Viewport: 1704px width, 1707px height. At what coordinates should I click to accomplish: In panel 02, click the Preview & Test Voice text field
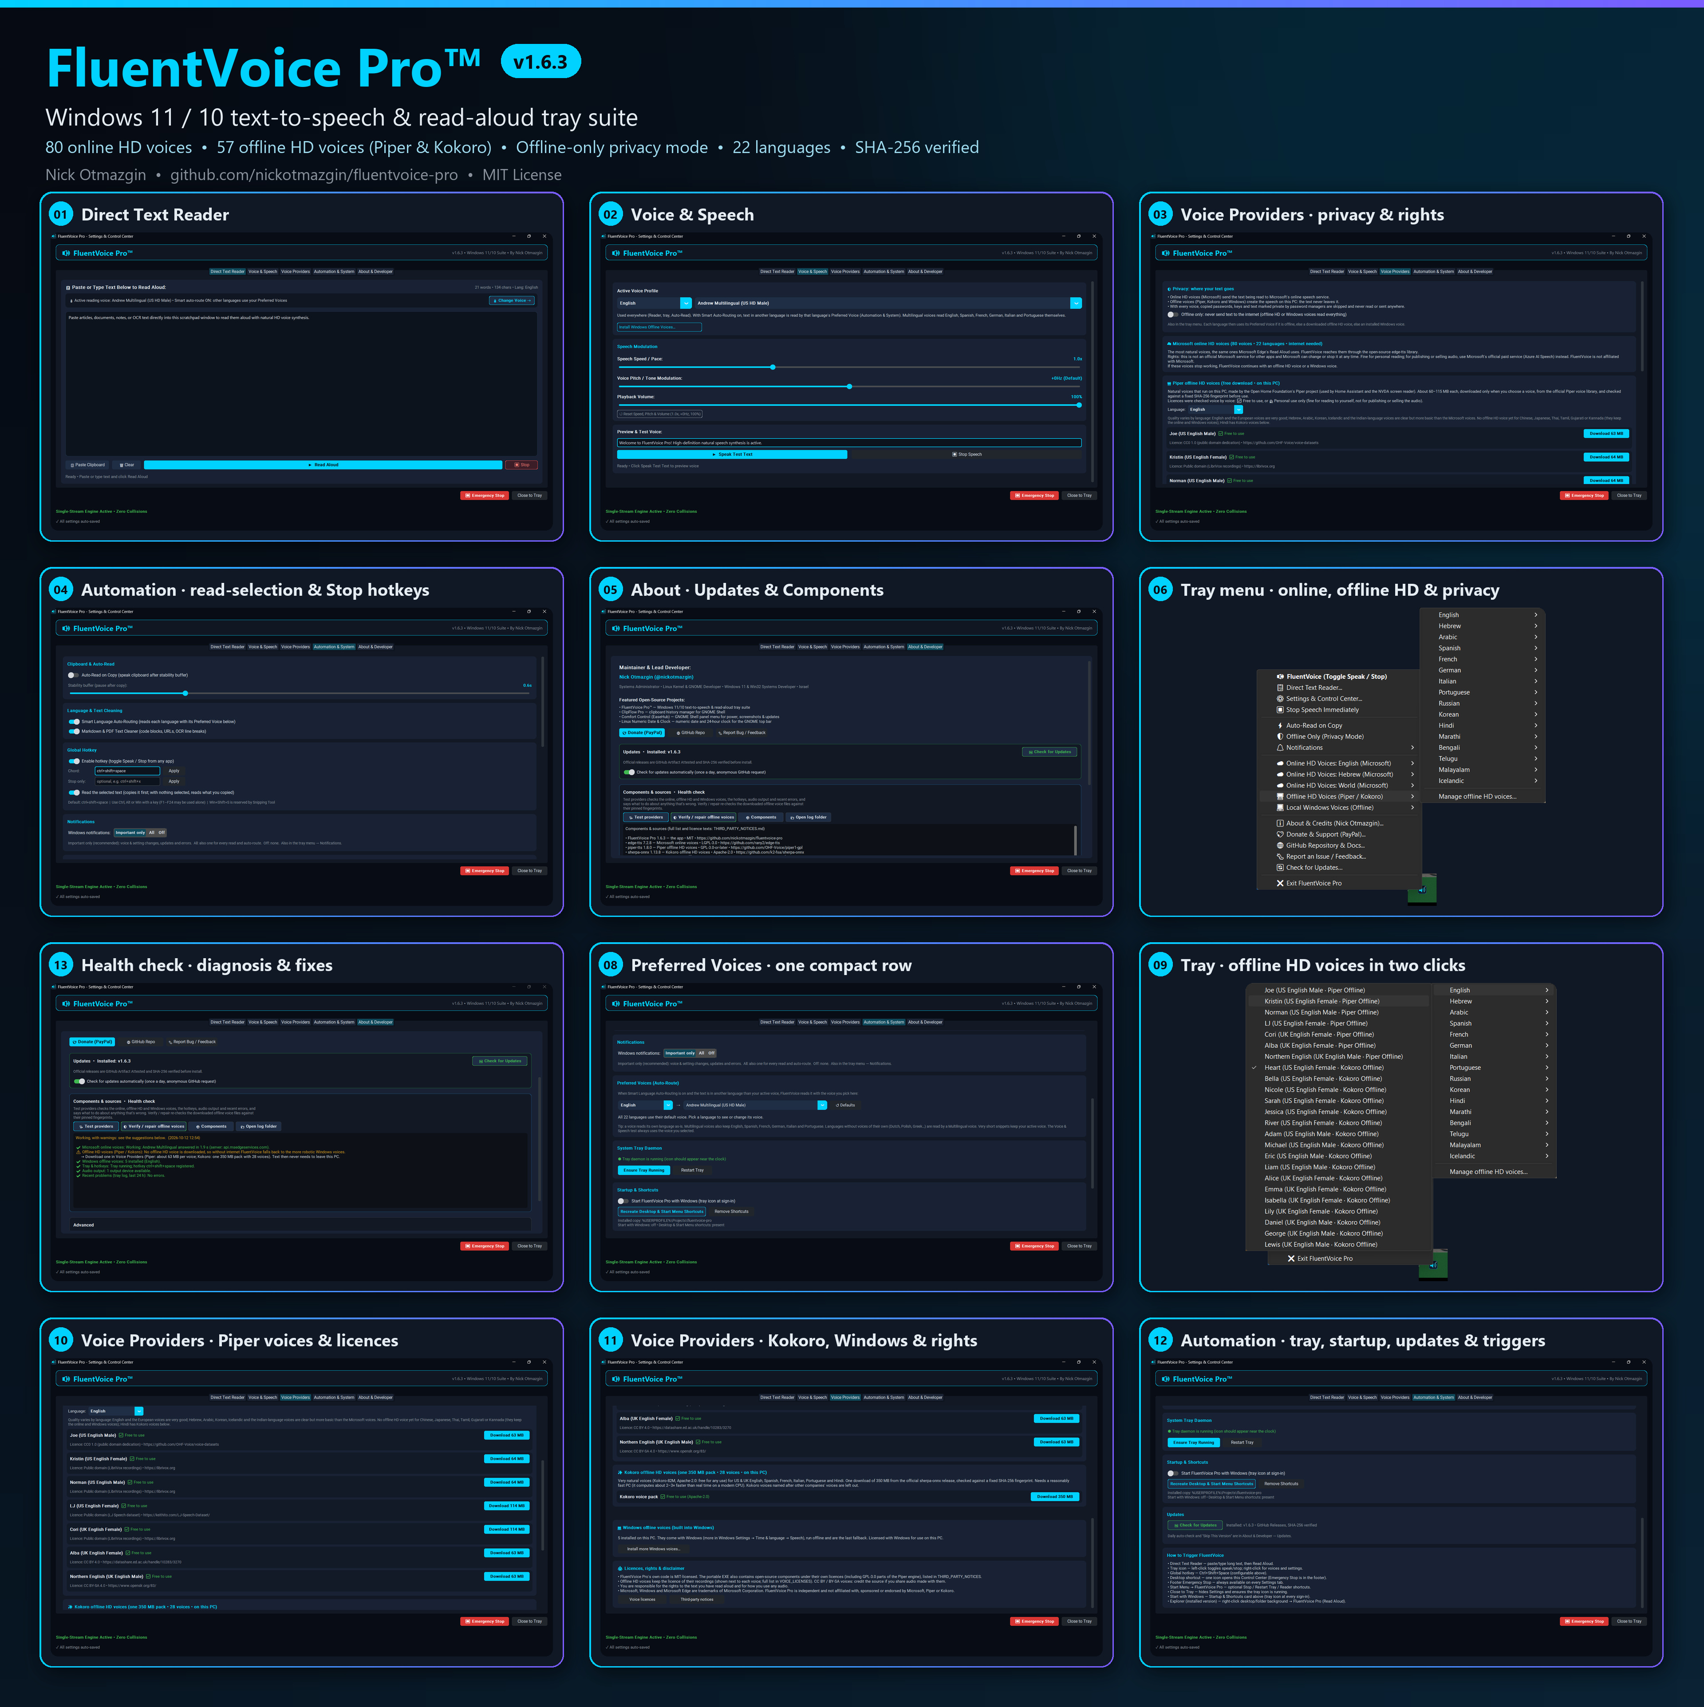click(x=849, y=443)
